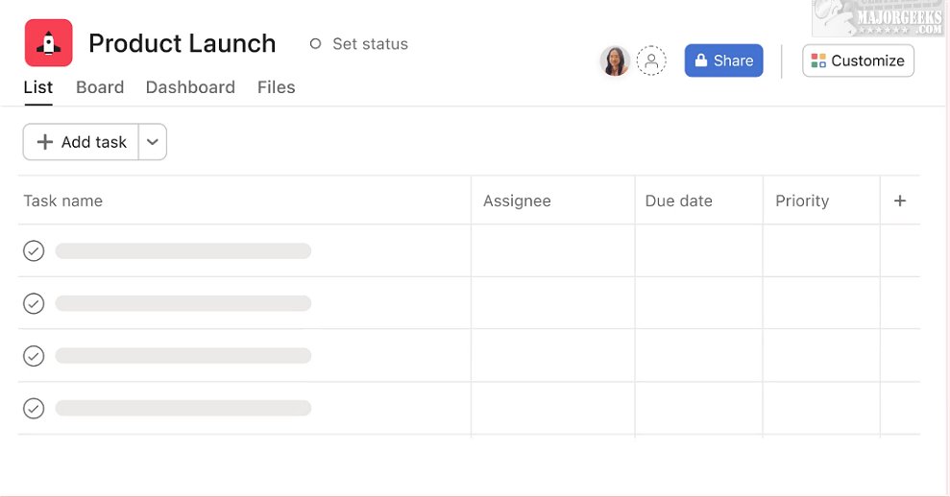The height and width of the screenshot is (497, 950).
Task: Click the plus icon to add column
Action: (900, 201)
